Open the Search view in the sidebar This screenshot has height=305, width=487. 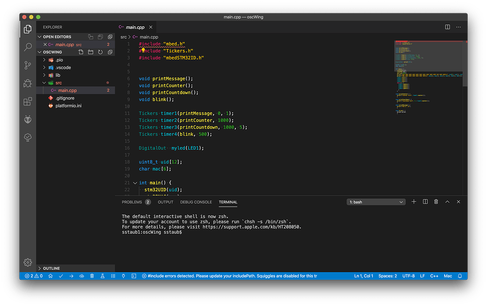(28, 48)
